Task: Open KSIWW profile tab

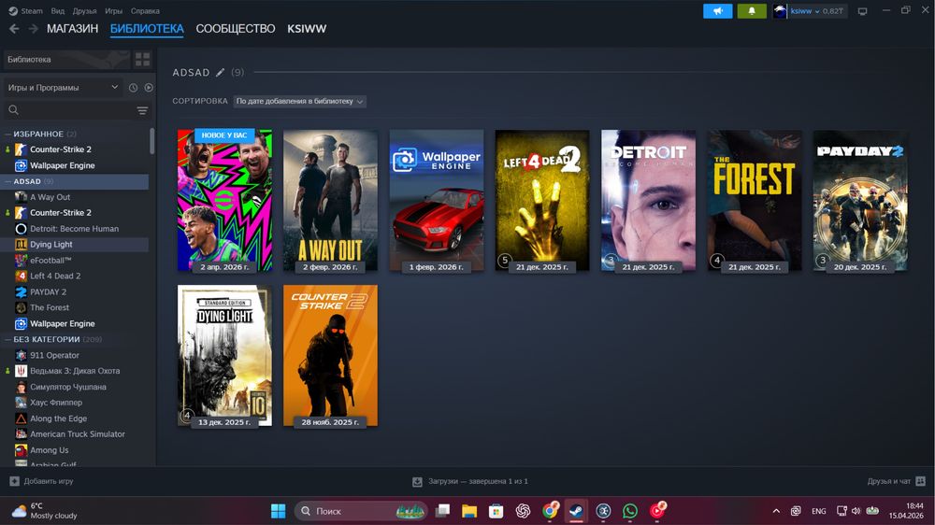Action: (307, 29)
